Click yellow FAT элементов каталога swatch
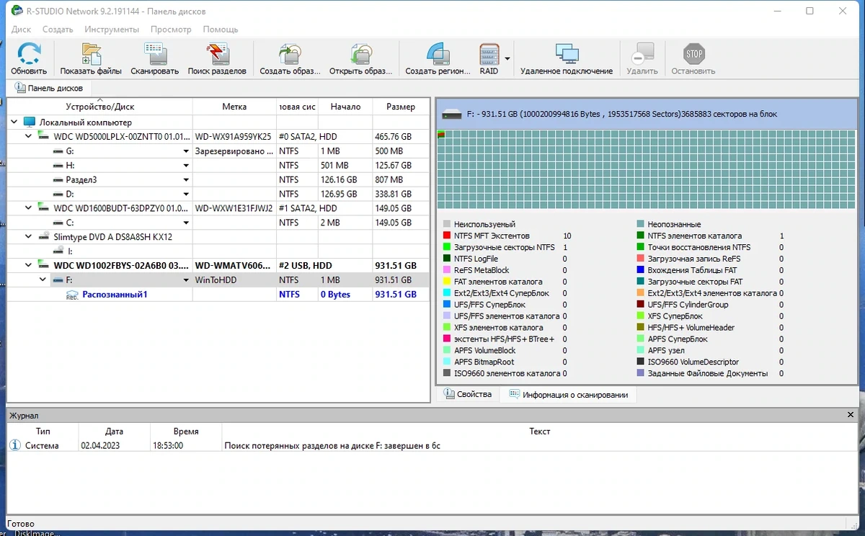Screen dimensions: 865x536 447,282
